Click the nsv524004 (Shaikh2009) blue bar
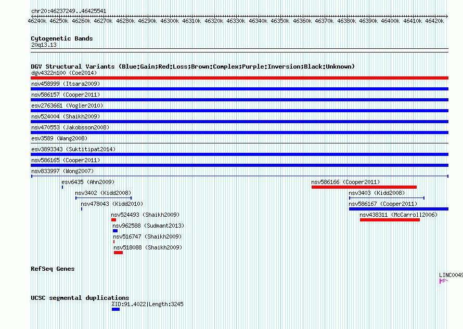 pyautogui.click(x=239, y=122)
